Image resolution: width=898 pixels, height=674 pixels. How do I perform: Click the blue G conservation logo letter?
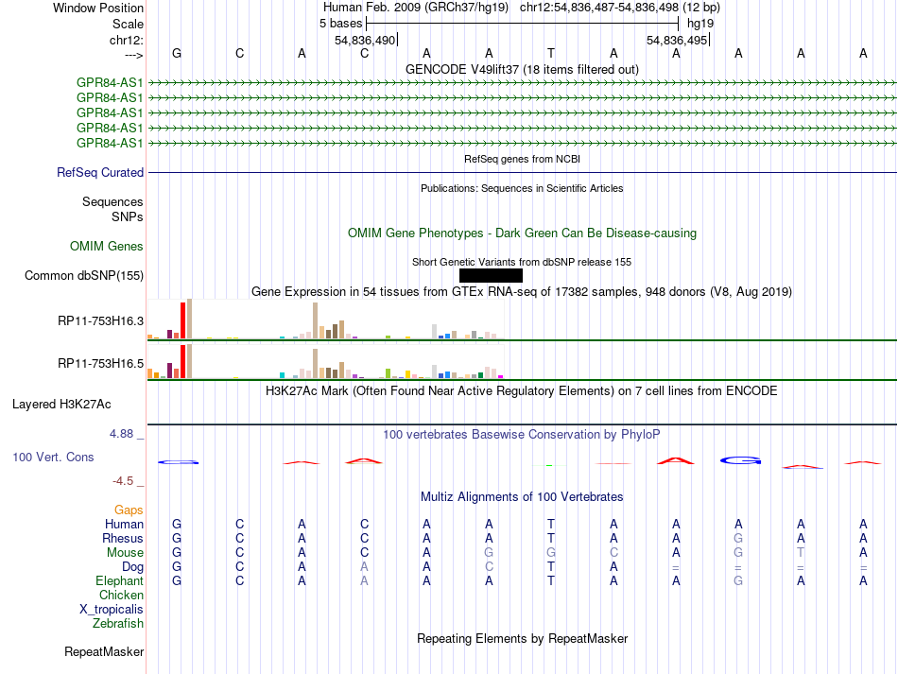[740, 460]
